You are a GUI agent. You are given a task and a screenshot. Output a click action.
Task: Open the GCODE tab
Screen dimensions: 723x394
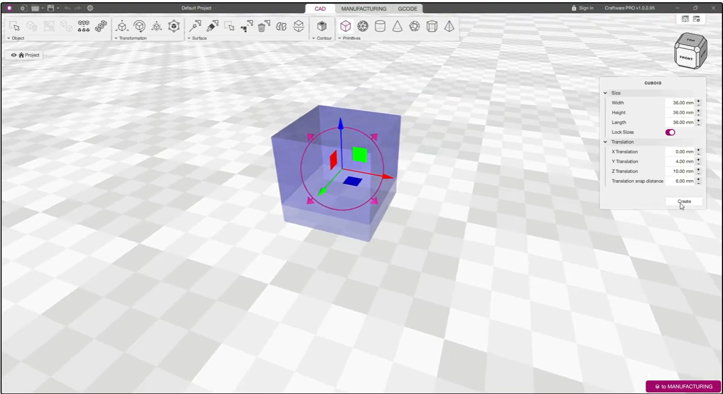point(407,9)
